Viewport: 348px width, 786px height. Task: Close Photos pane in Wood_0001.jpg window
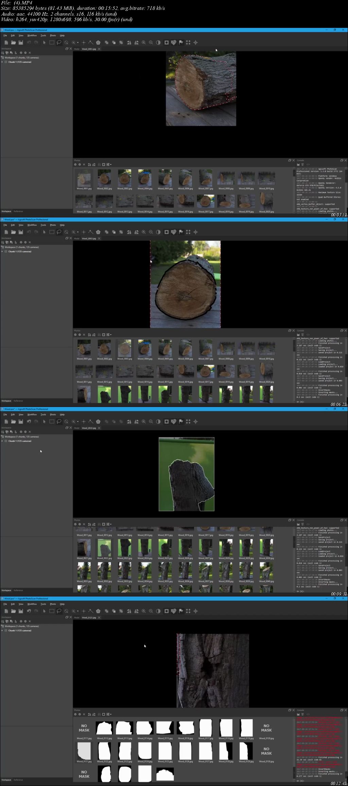coord(293,160)
